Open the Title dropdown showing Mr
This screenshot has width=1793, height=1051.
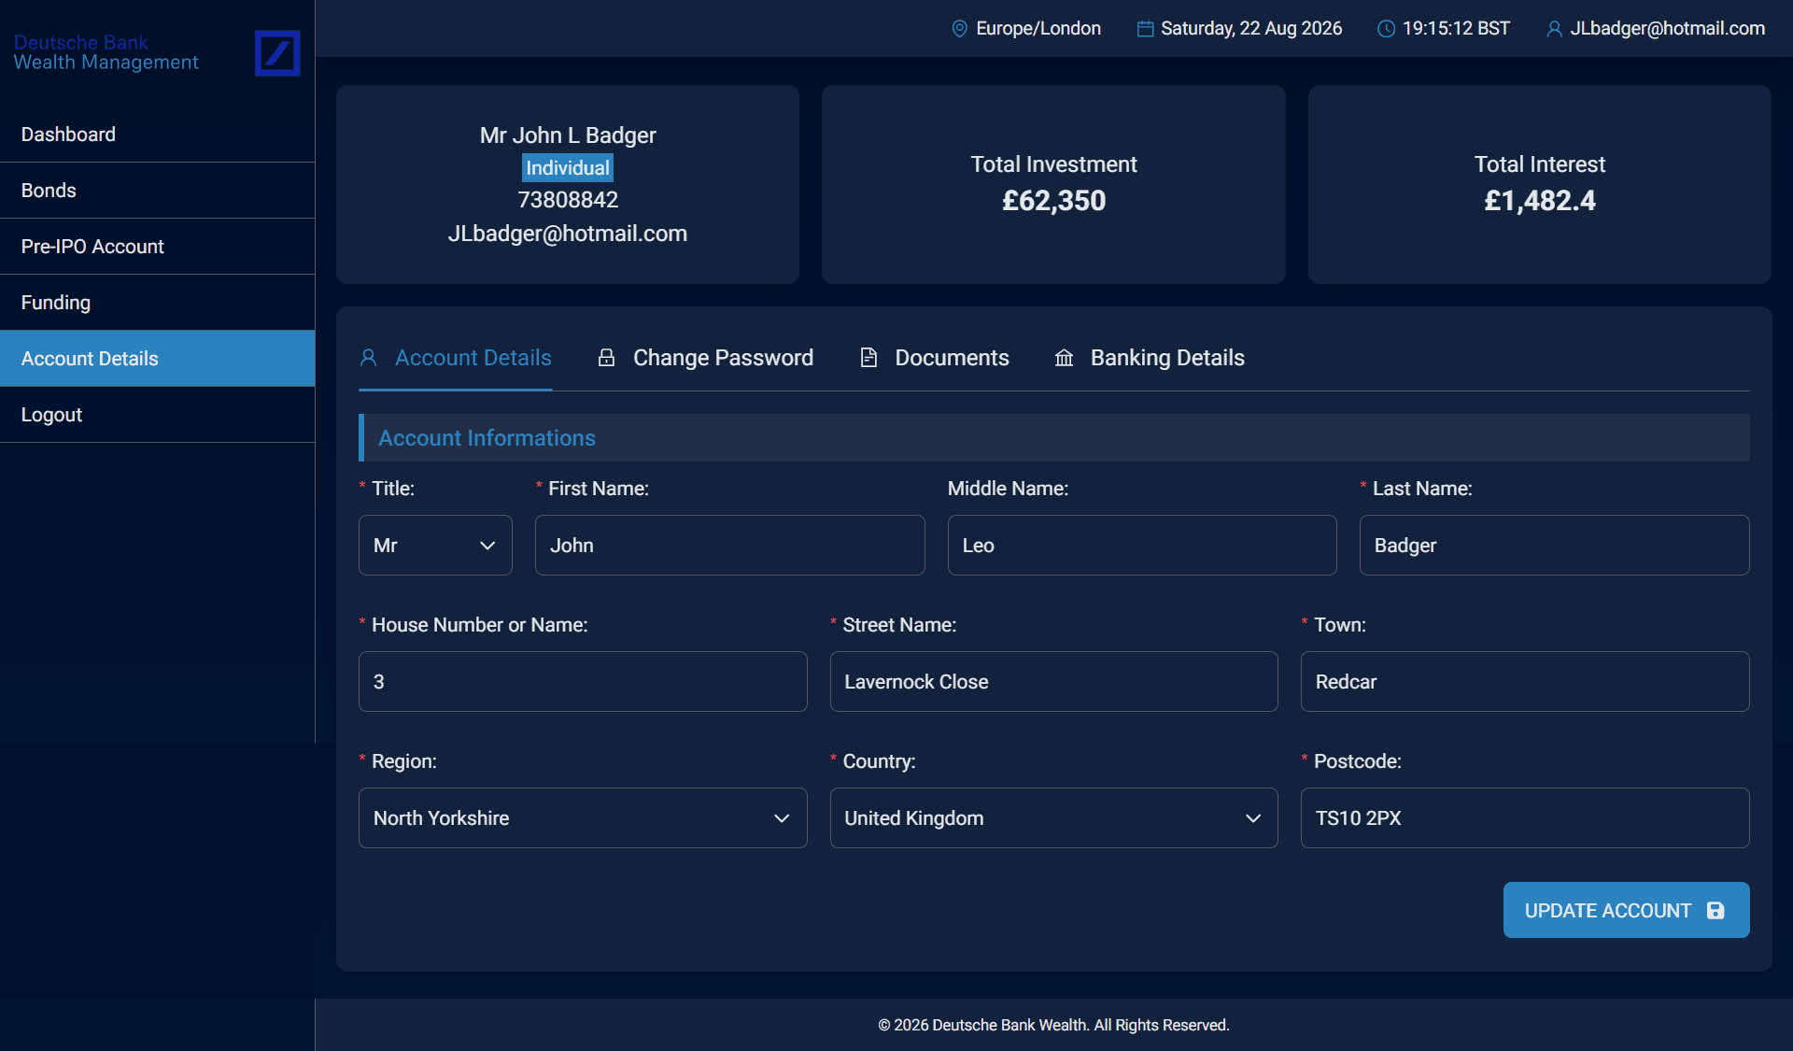pyautogui.click(x=435, y=545)
